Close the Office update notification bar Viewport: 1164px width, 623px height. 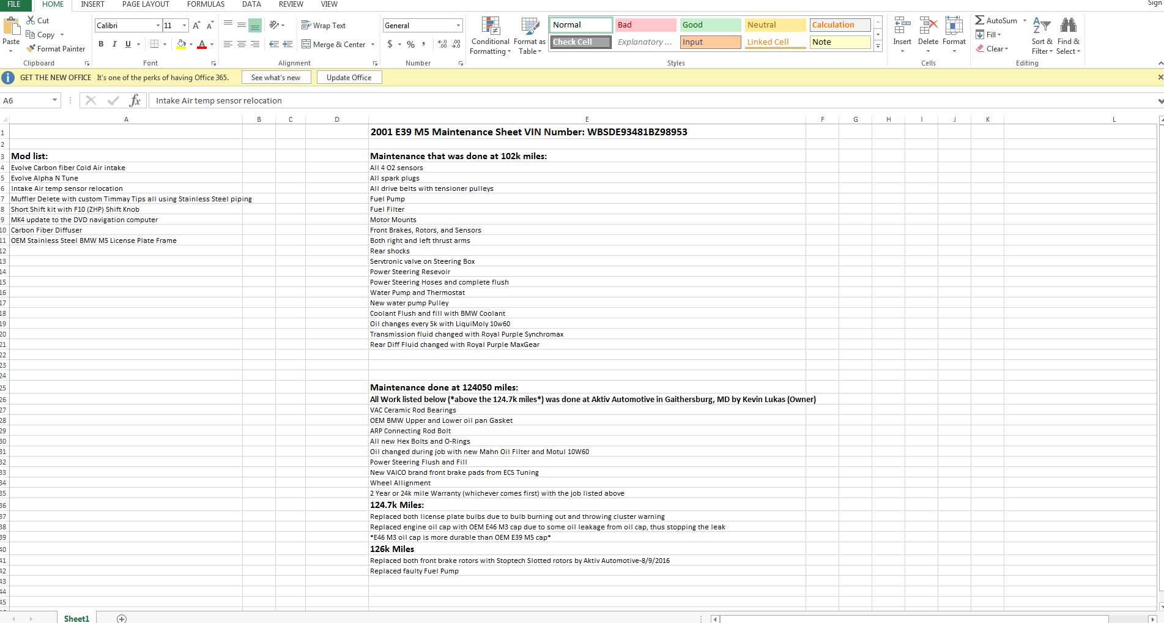click(x=1160, y=77)
